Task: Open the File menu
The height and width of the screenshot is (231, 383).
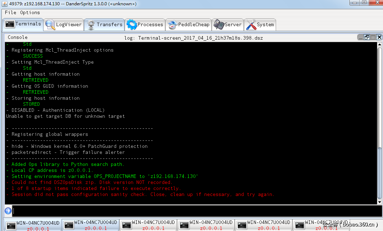Action: 10,12
